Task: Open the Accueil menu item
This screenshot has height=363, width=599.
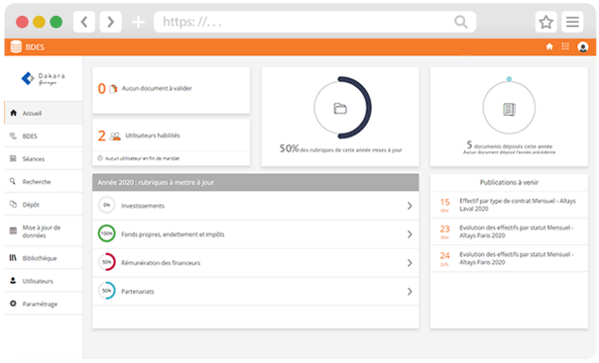Action: coord(44,113)
